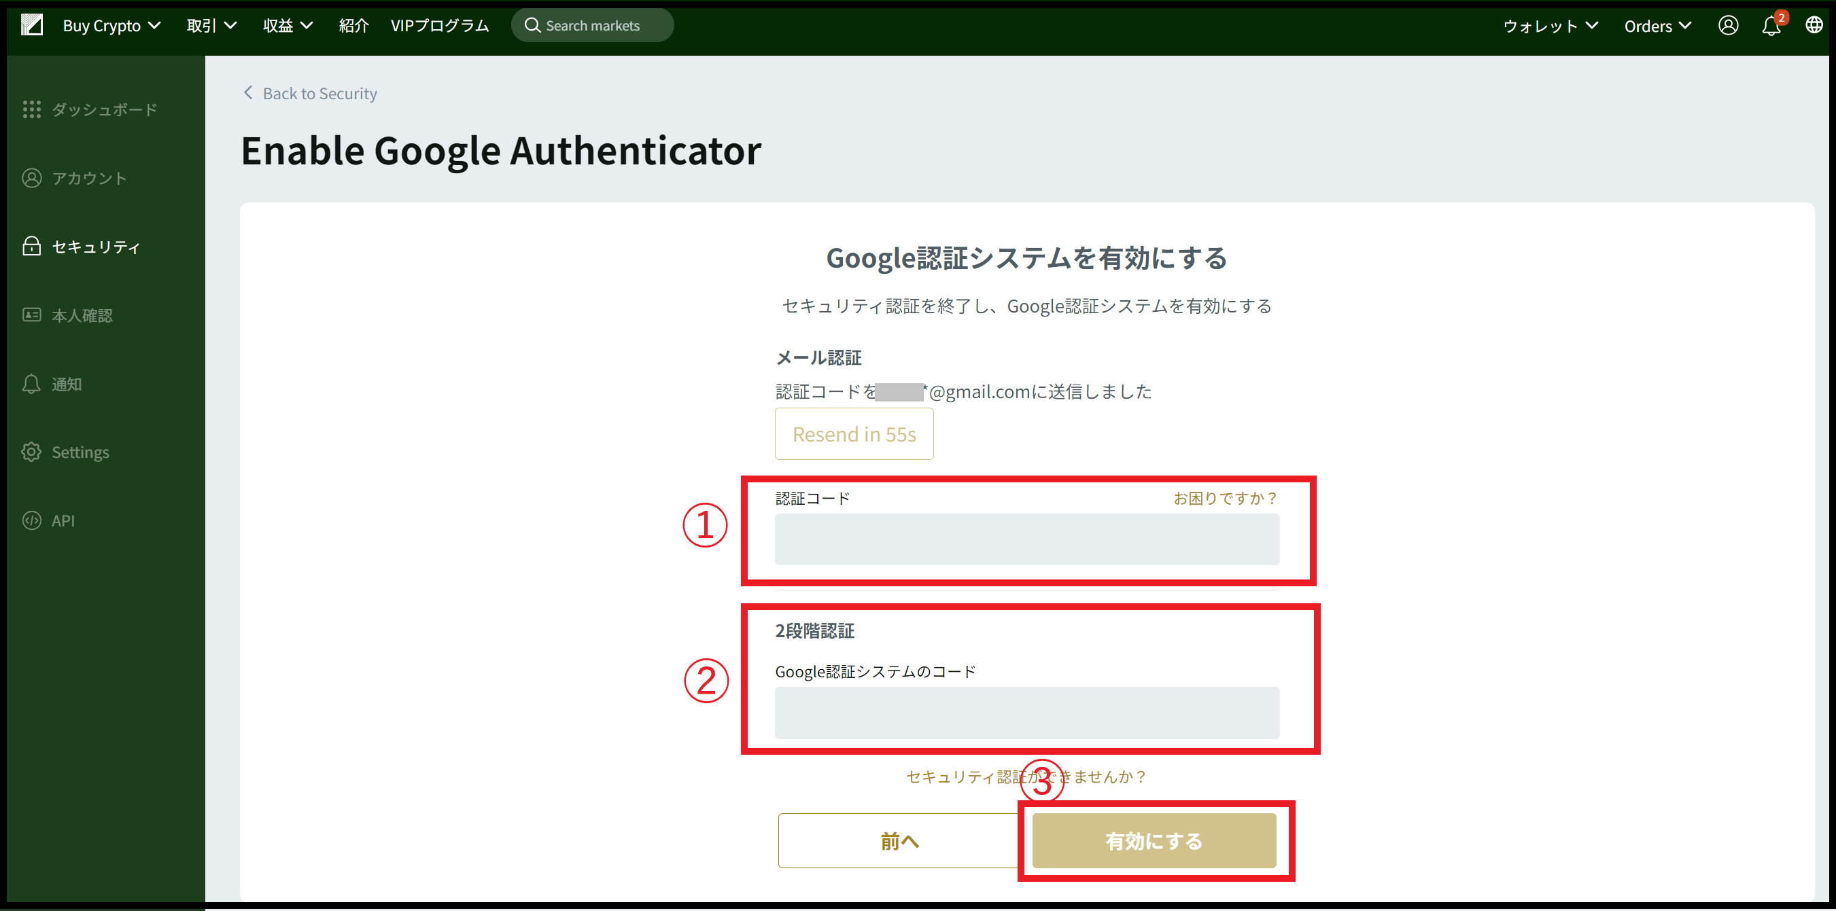Click the ID card icon in sidebar
Viewport: 1836px width, 911px height.
pos(31,314)
